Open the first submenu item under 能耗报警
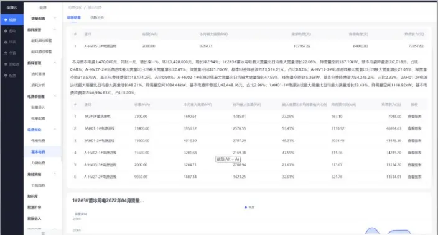 click(41, 41)
